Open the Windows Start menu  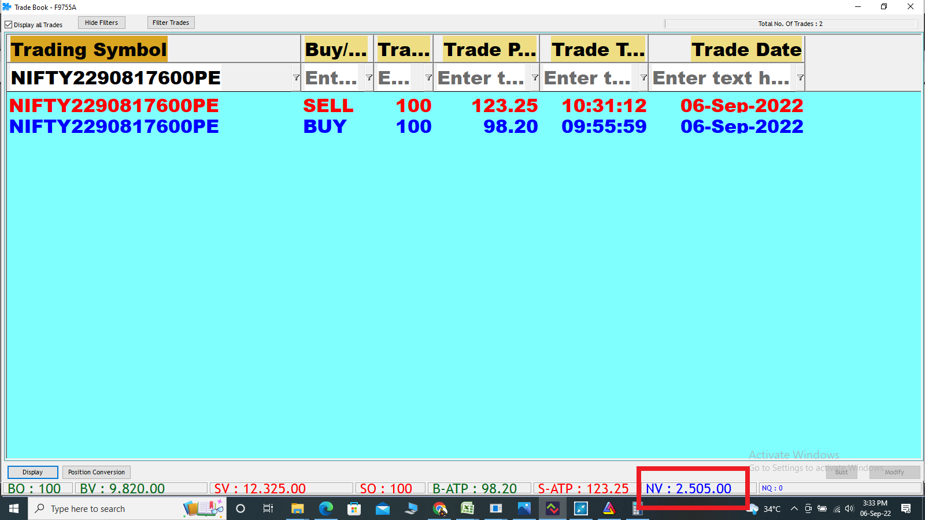coord(14,508)
